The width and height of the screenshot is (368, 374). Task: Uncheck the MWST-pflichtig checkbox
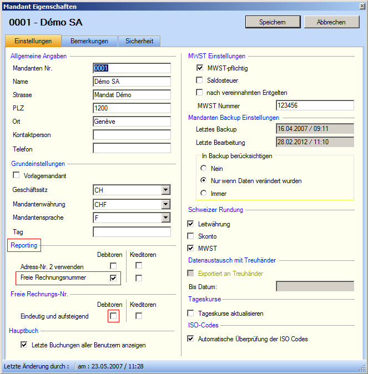click(200, 68)
